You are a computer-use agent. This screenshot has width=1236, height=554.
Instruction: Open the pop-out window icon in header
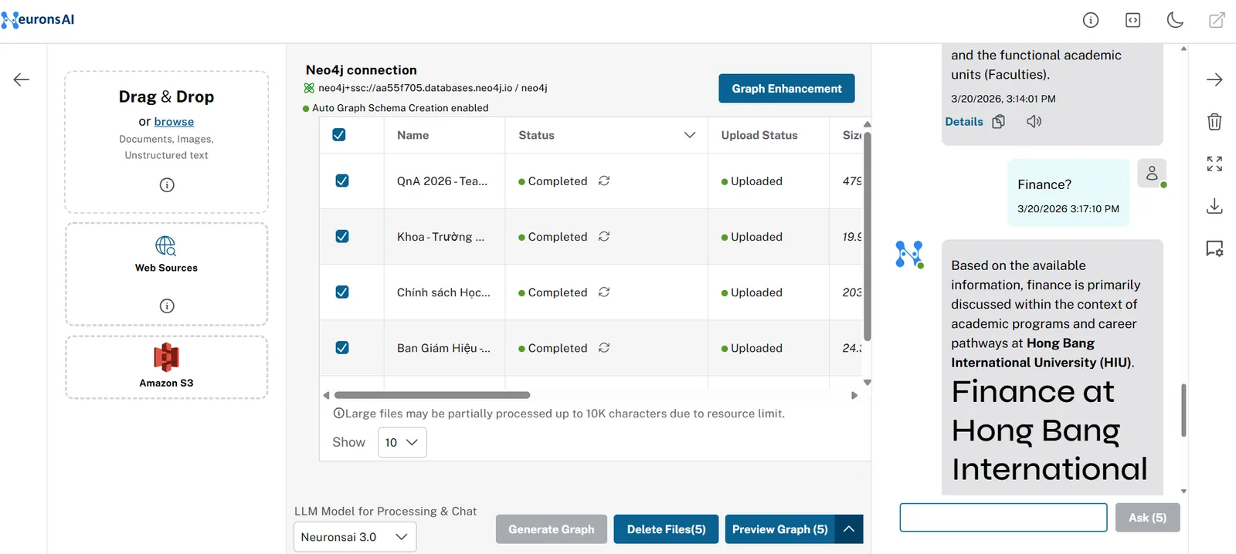click(1217, 20)
